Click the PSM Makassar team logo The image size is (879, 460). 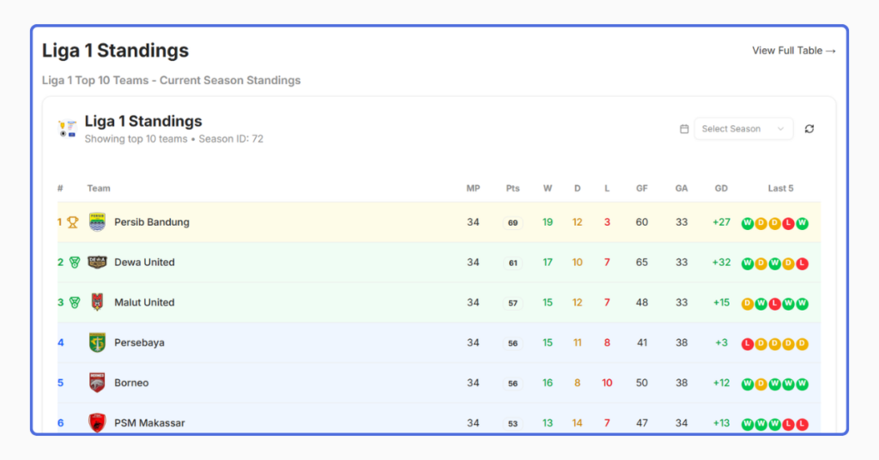point(97,422)
